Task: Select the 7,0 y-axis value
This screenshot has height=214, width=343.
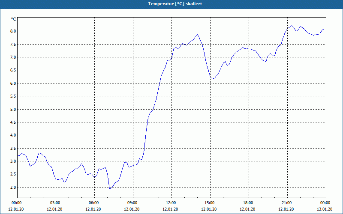Action: click(13, 57)
